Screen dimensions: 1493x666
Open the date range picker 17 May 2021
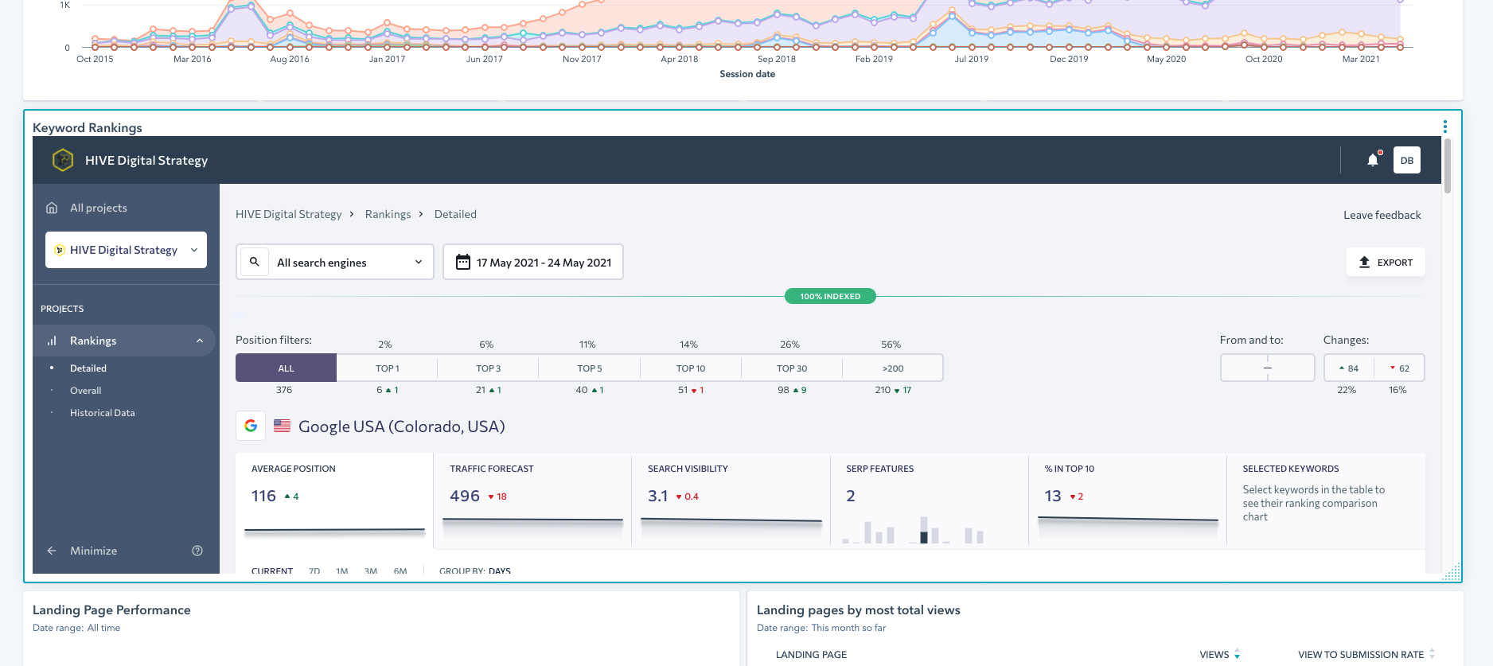[x=533, y=262]
